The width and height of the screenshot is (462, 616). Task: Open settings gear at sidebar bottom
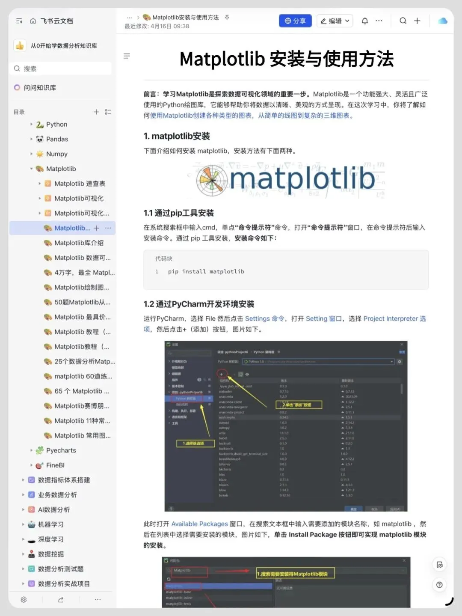[24, 600]
